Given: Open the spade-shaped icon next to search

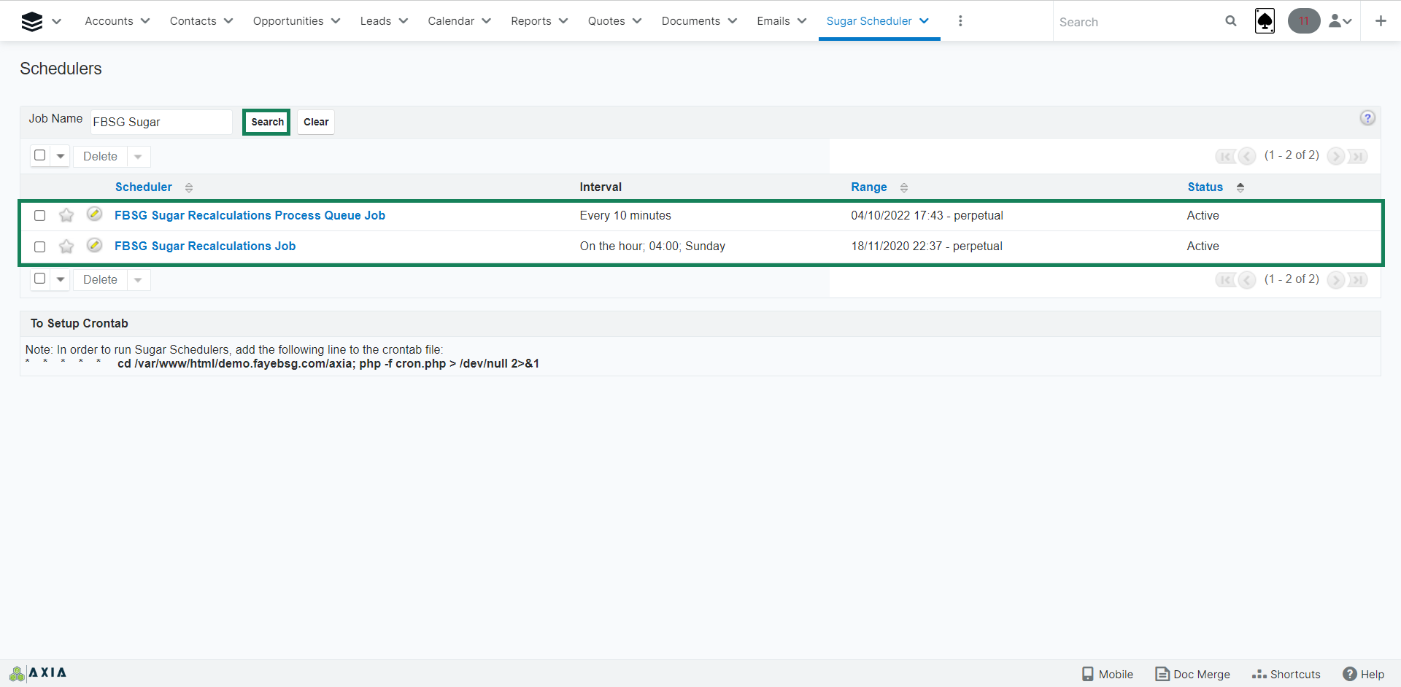Looking at the screenshot, I should coord(1265,21).
